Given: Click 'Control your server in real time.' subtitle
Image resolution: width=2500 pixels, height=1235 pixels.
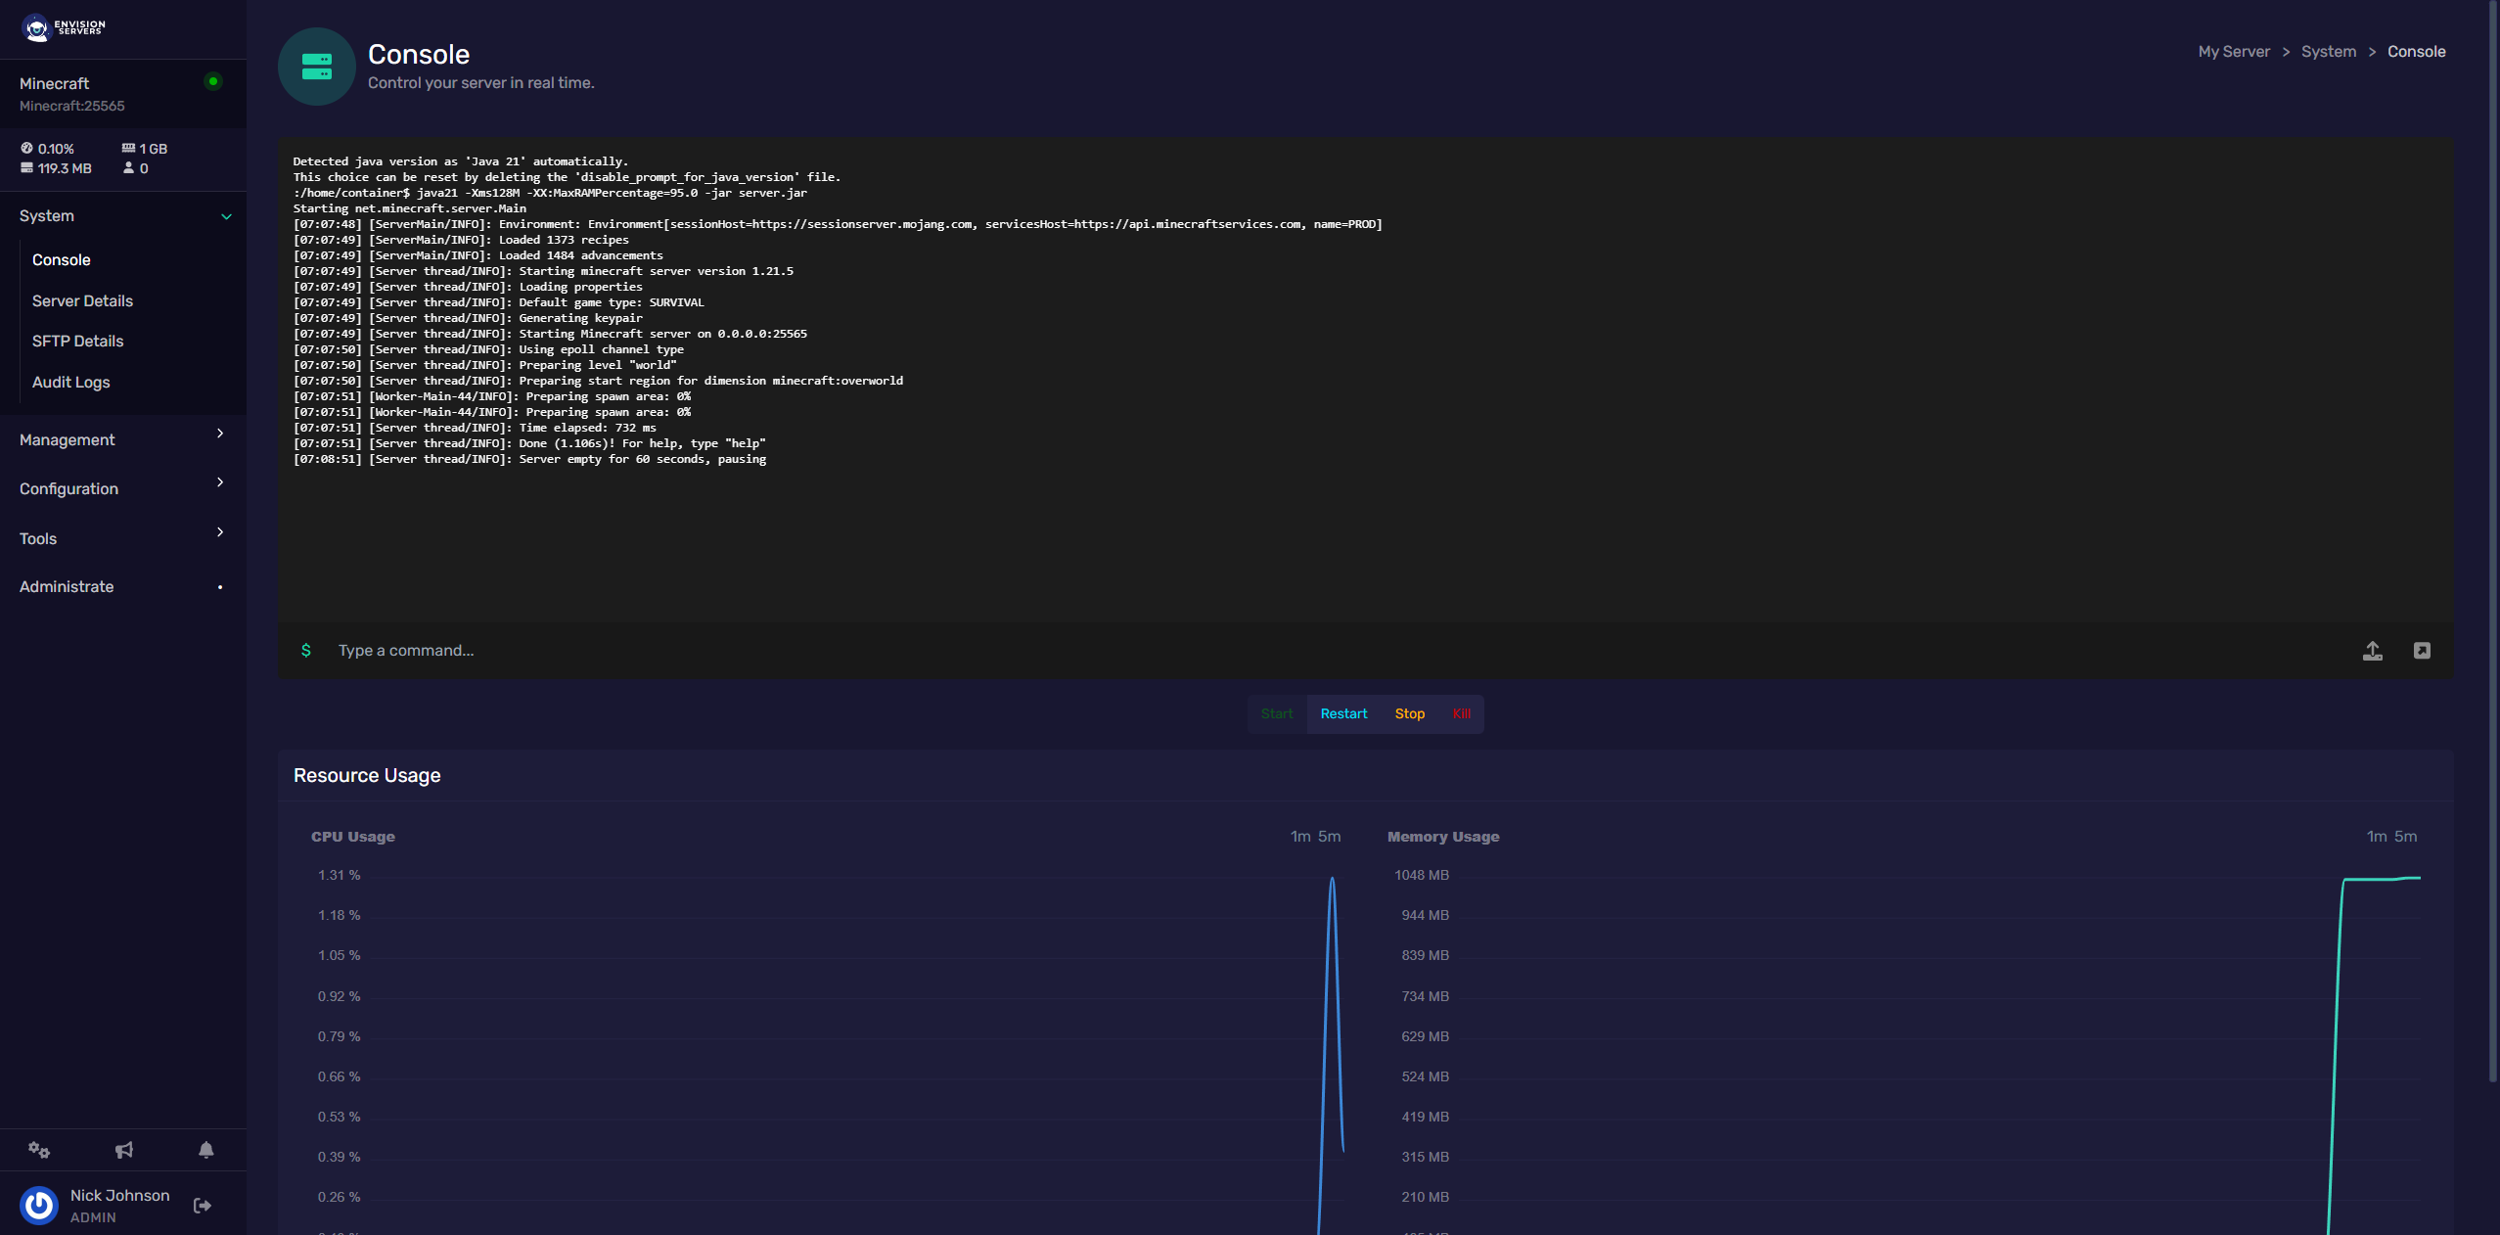Looking at the screenshot, I should tap(480, 83).
